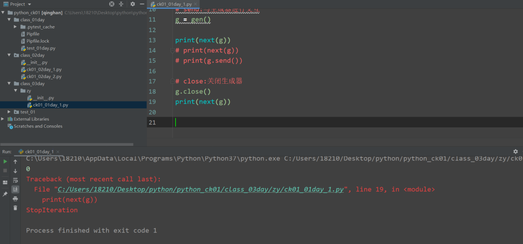Close the ck01_01day_1 run tab

click(57, 152)
